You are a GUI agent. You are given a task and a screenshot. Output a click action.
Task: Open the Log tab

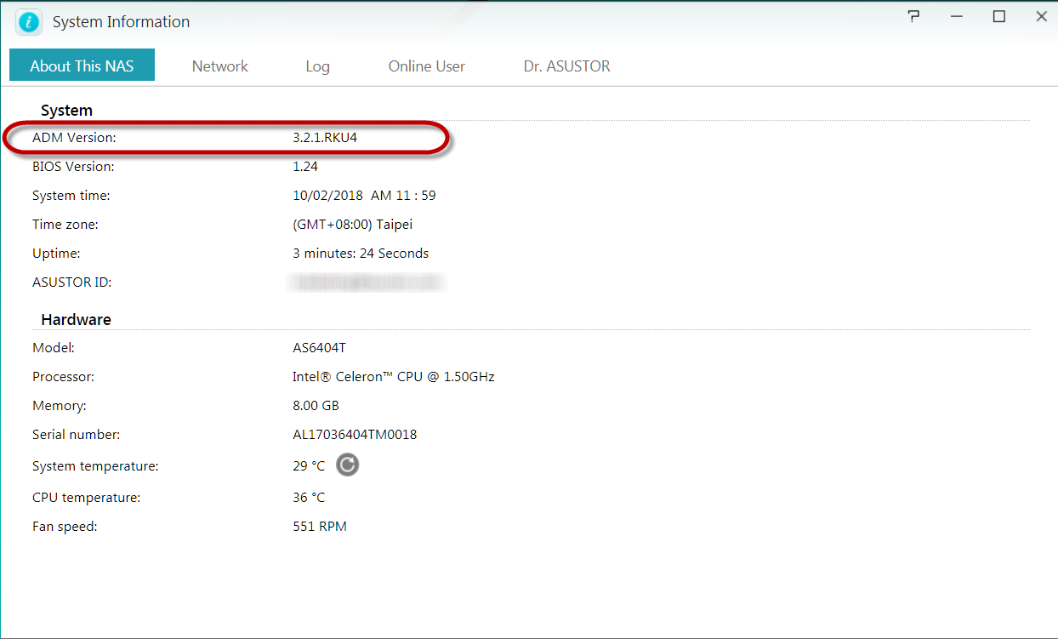point(317,66)
